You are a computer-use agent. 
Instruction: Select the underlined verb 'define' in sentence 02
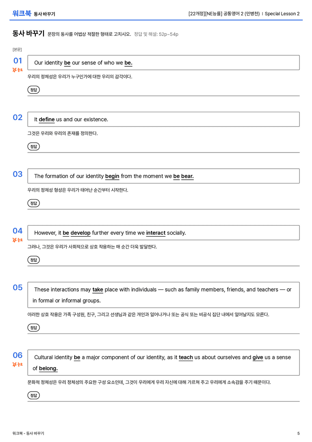coord(47,120)
